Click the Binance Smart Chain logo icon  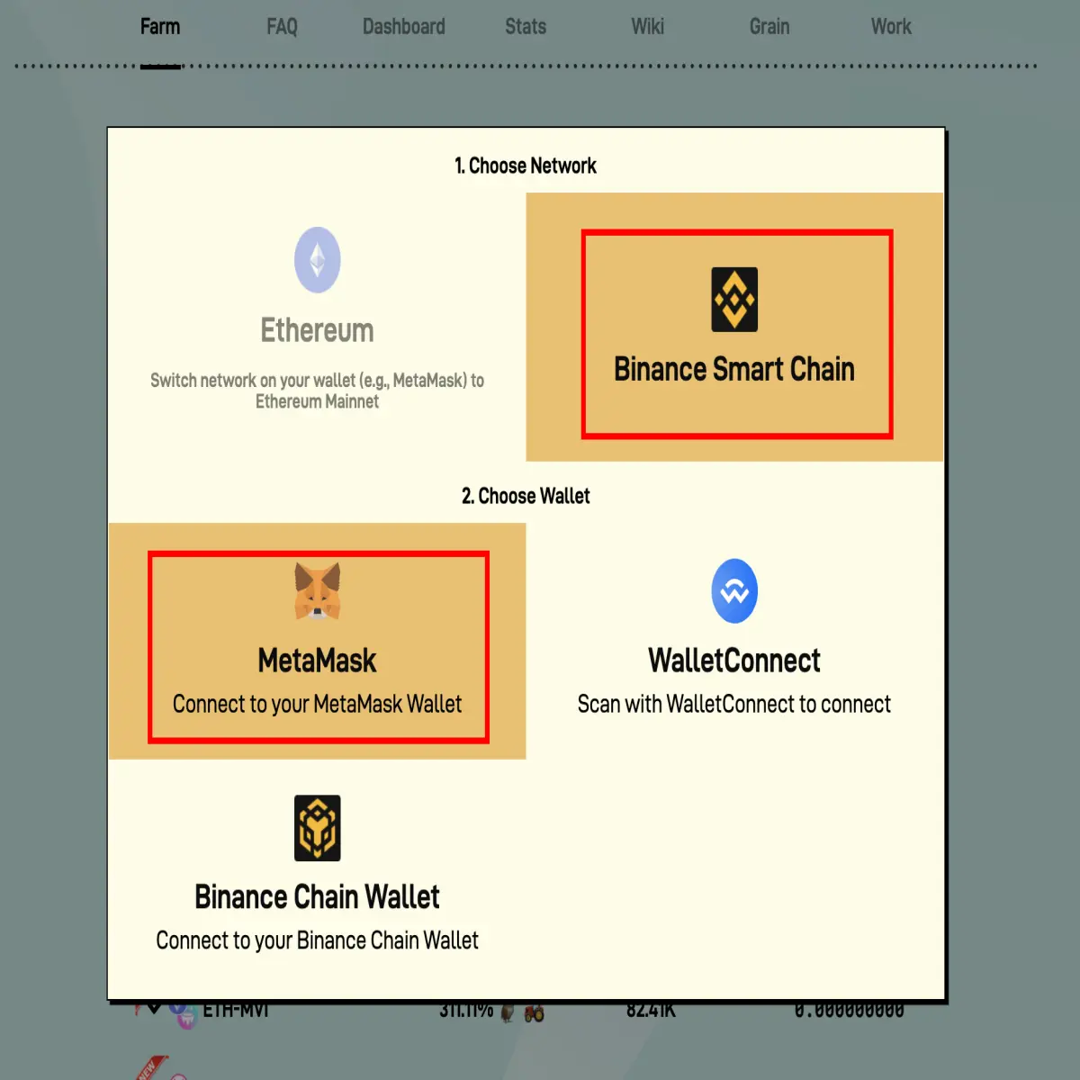tap(734, 300)
